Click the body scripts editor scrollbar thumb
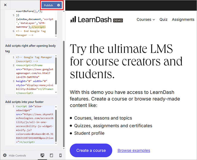 (x=56, y=71)
